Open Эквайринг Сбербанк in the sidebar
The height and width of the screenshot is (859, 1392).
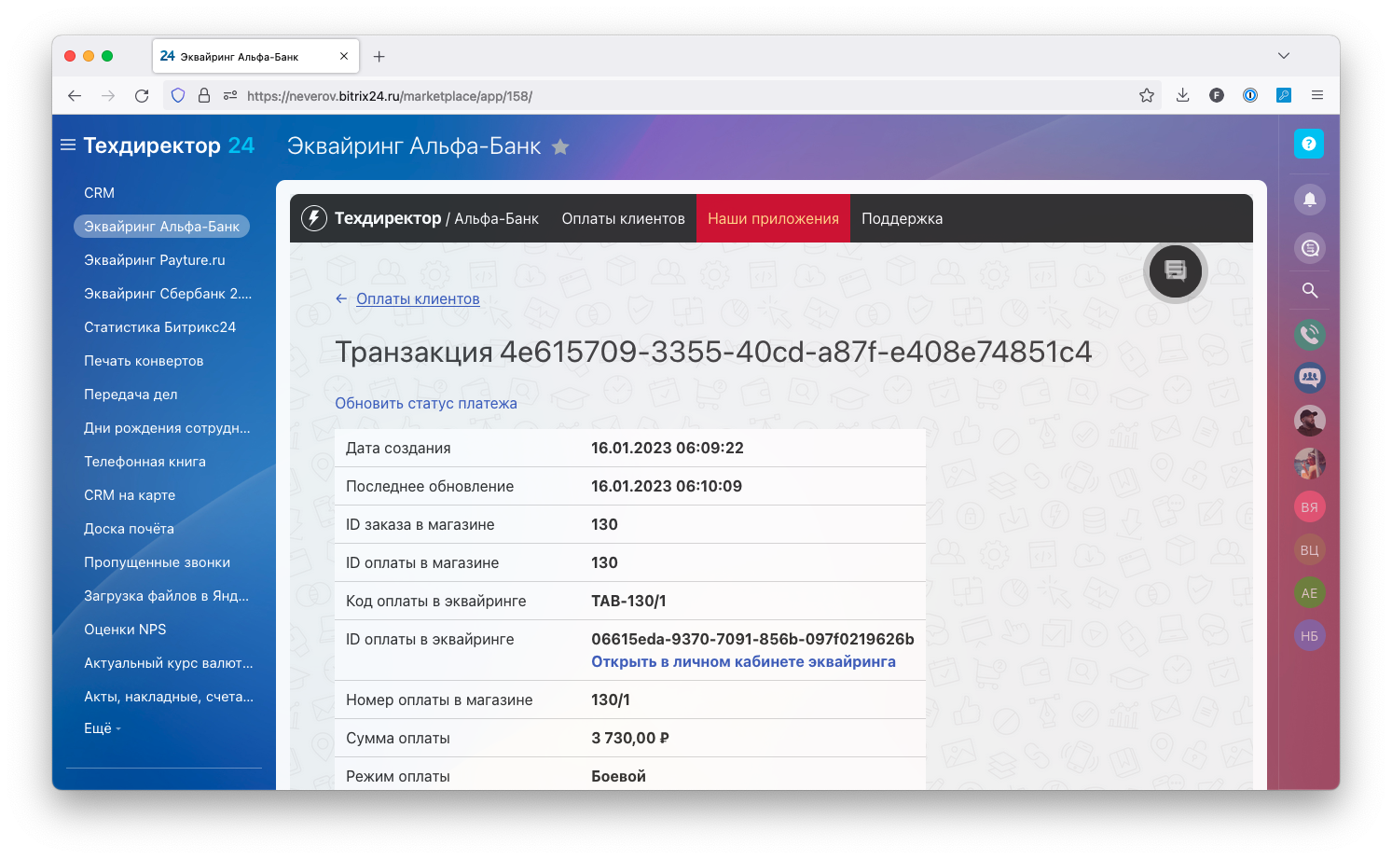[168, 294]
